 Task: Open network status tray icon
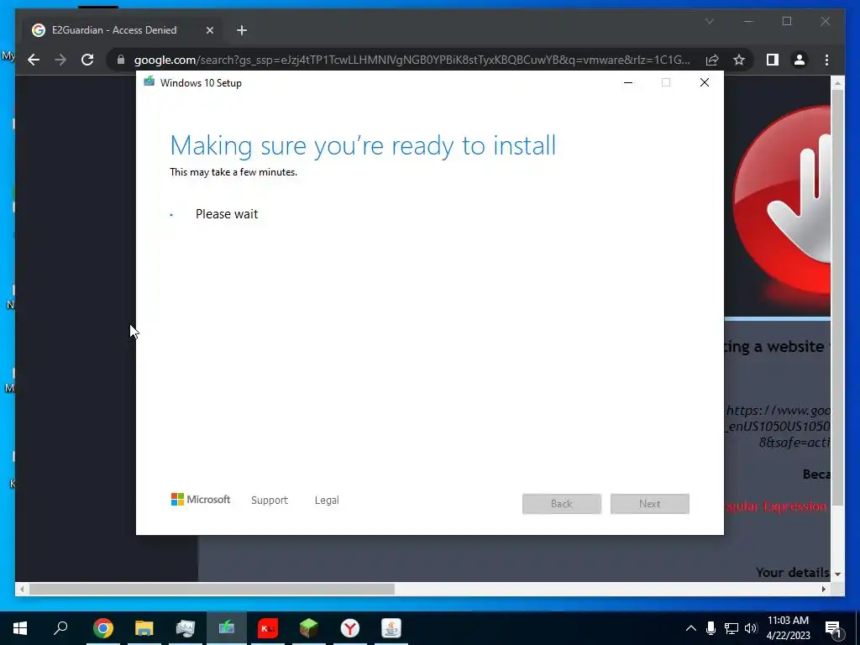click(x=732, y=628)
